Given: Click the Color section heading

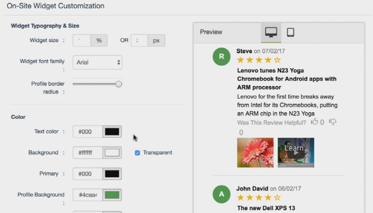Looking at the screenshot, I should (x=18, y=117).
